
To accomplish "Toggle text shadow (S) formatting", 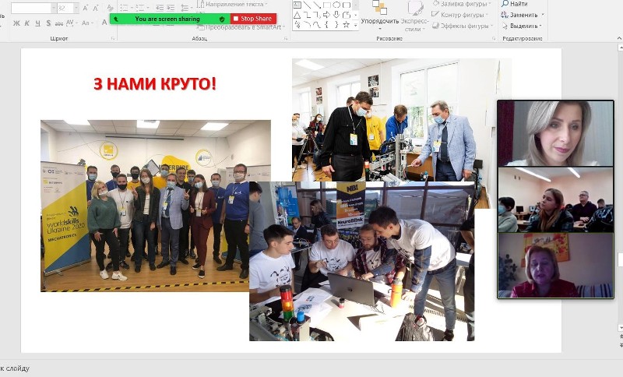I will point(48,23).
